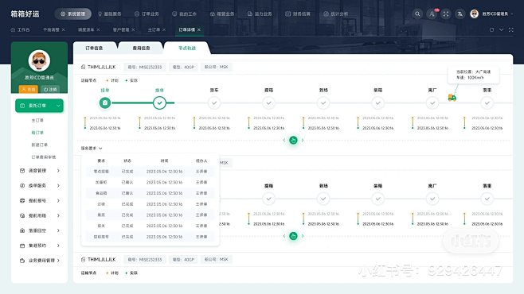Click the profile avatar in the sidebar card
524x294 pixels.
tap(39, 60)
